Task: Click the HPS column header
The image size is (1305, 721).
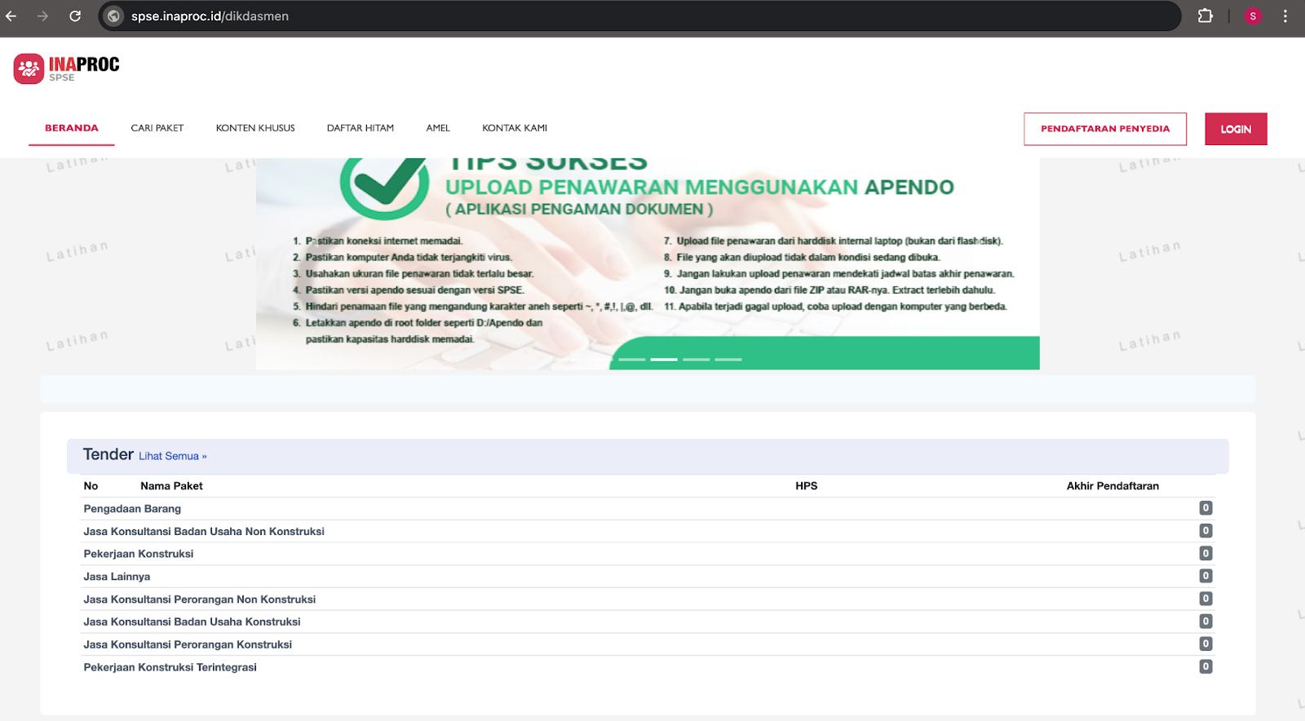Action: [807, 485]
